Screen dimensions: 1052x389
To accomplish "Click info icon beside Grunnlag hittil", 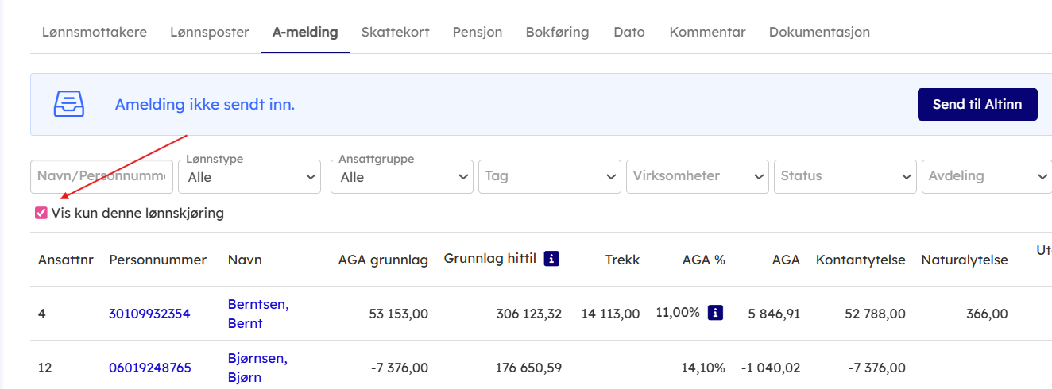I will [552, 259].
